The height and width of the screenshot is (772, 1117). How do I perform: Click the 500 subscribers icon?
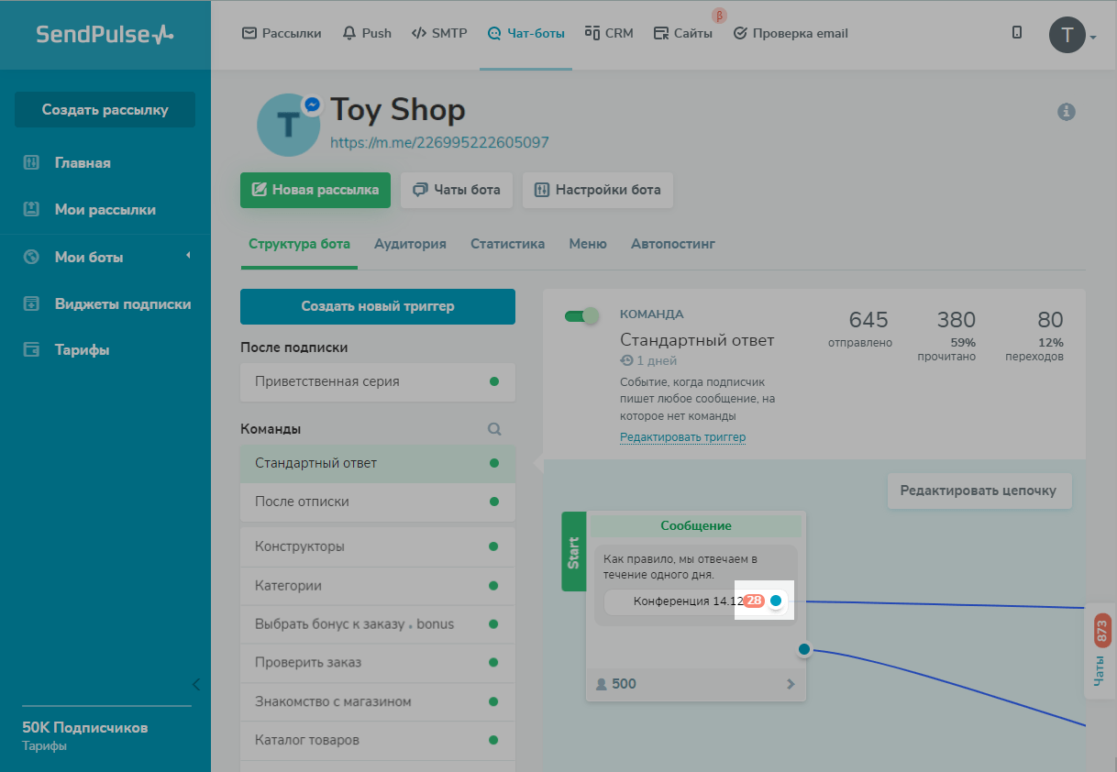602,684
